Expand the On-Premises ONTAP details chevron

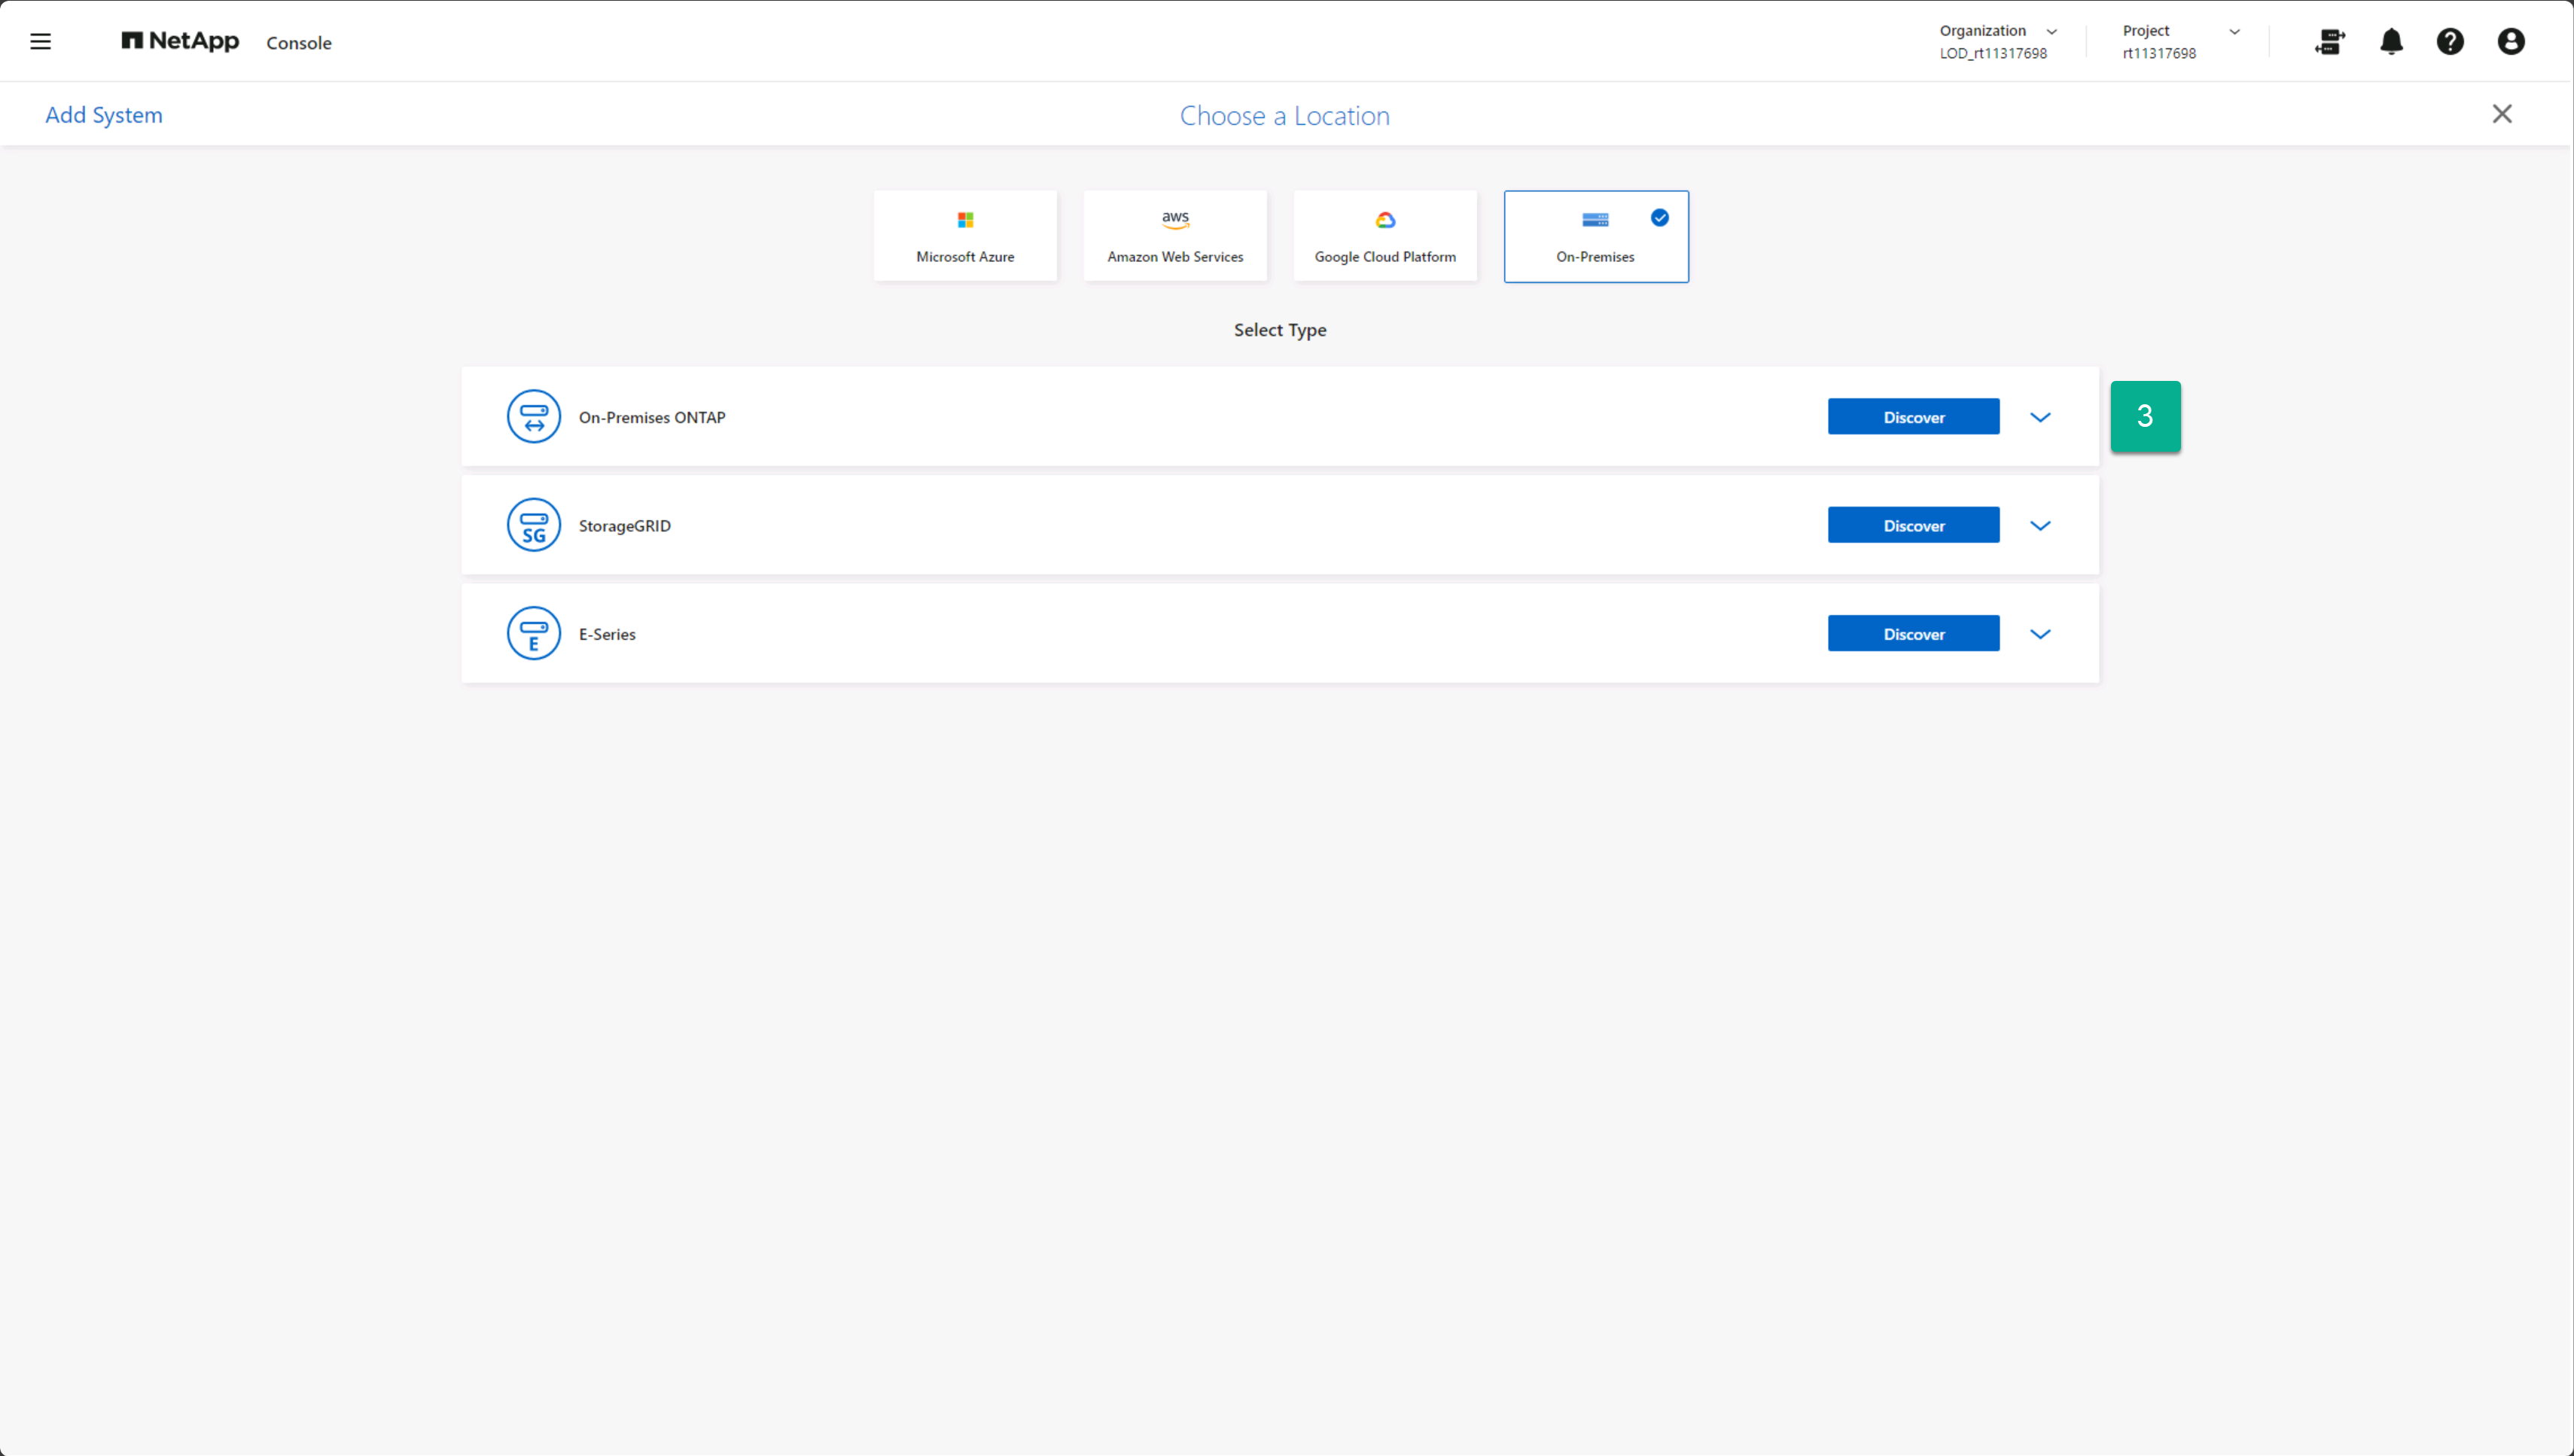pyautogui.click(x=2040, y=418)
